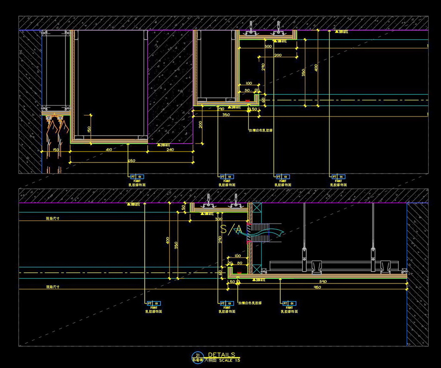The image size is (441, 368).
Task: Click 交槽白色乳胶漆 note in upper detail
Action: point(262,130)
